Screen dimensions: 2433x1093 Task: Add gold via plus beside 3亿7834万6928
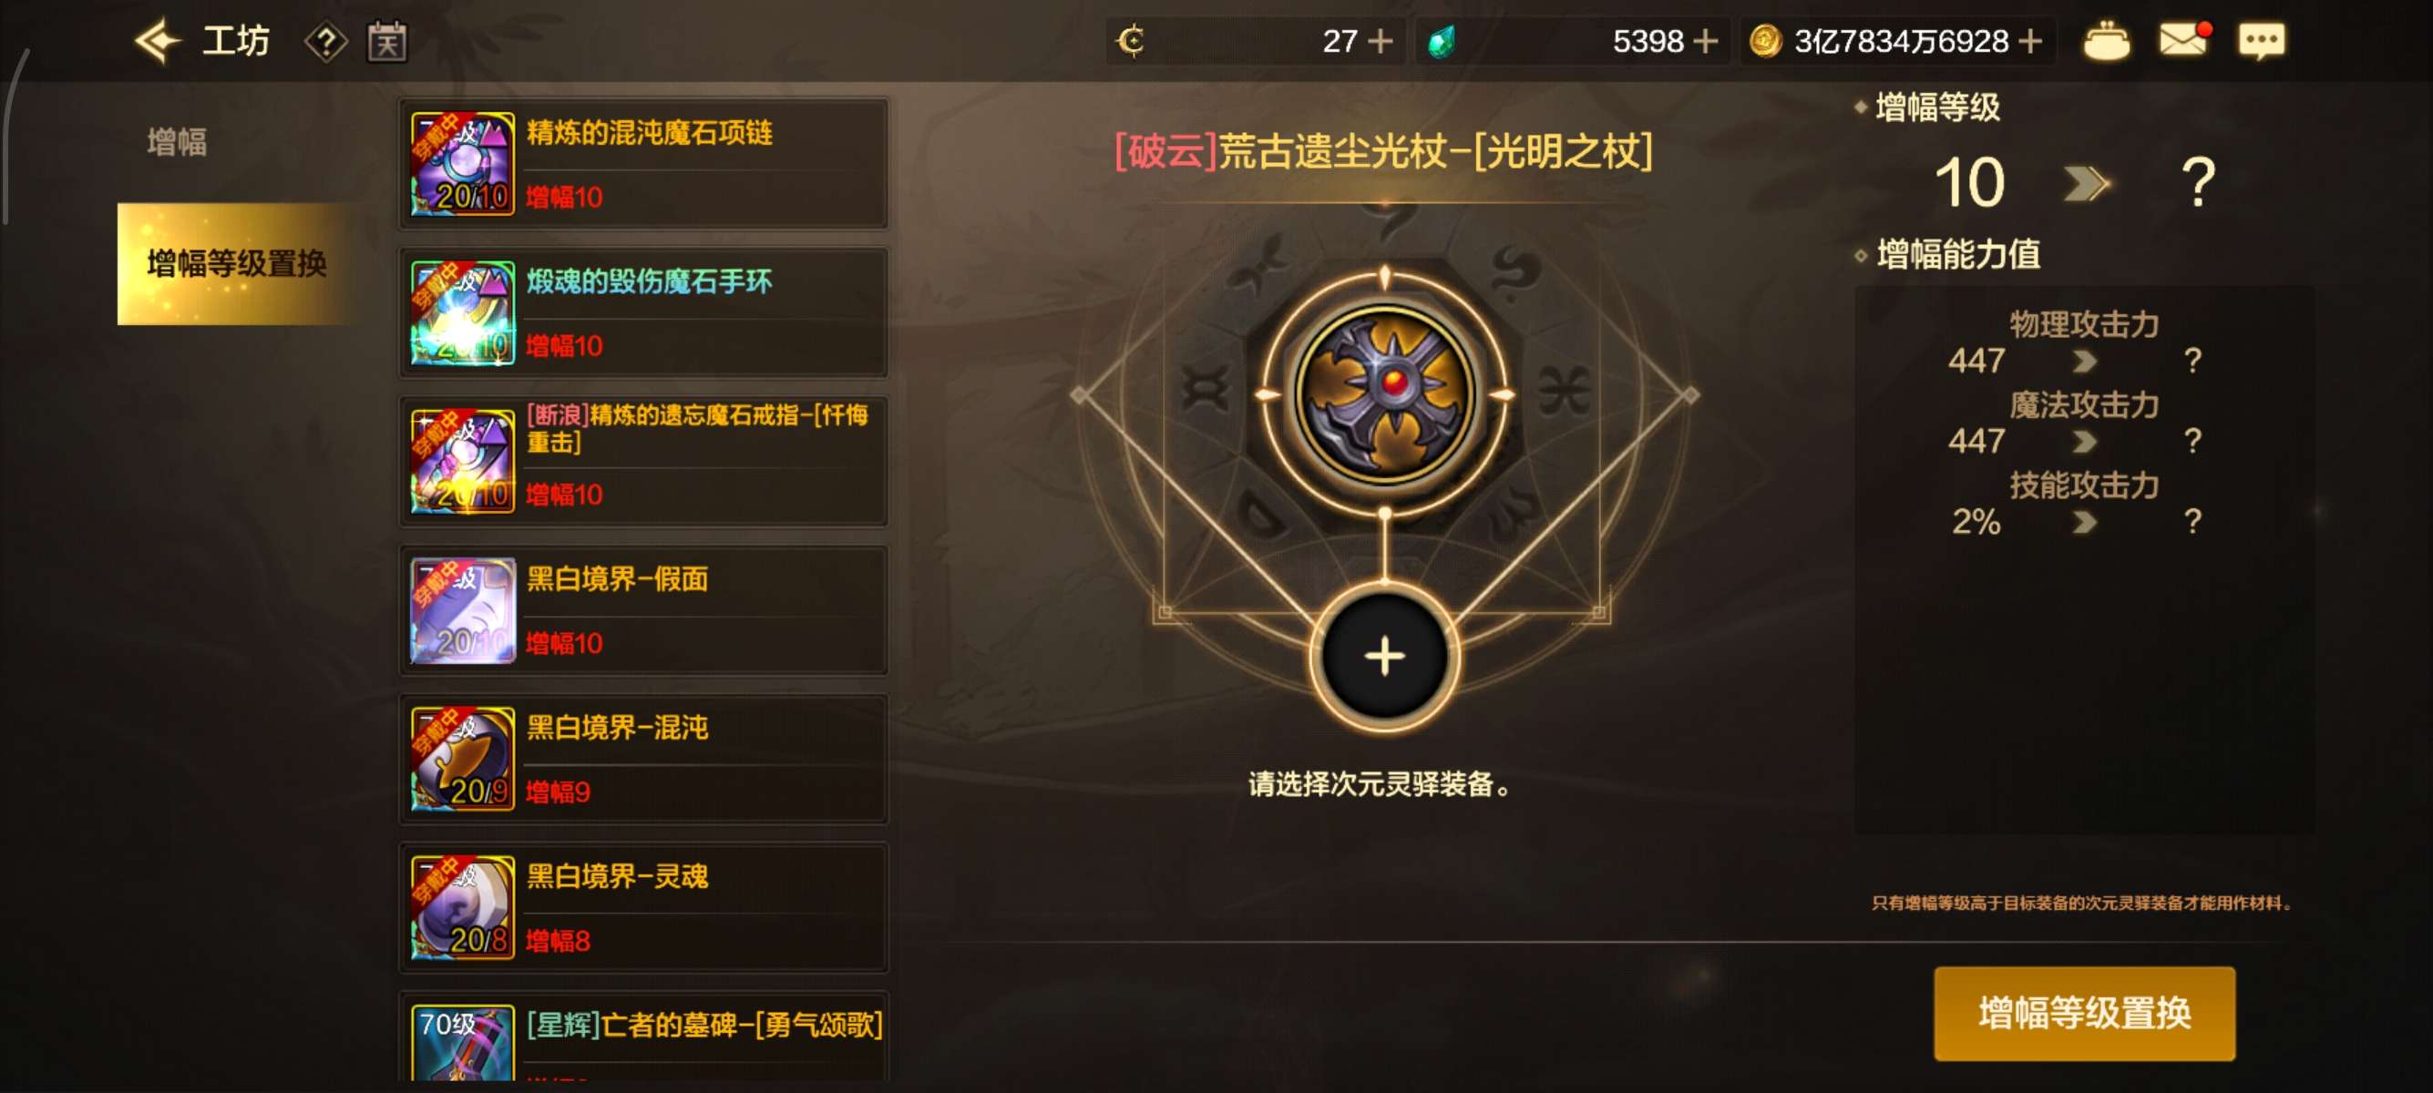(2029, 42)
